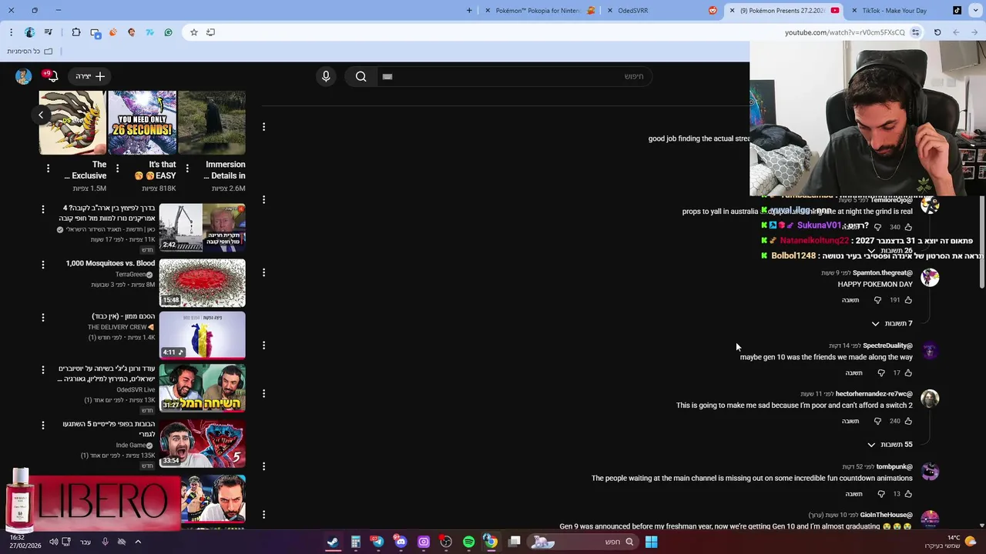The height and width of the screenshot is (554, 986).
Task: Open options menu for THE DELIVERY CREW video
Action: [x=43, y=317]
